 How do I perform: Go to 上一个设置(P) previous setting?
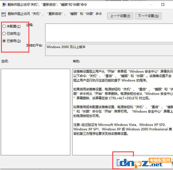click(120, 16)
